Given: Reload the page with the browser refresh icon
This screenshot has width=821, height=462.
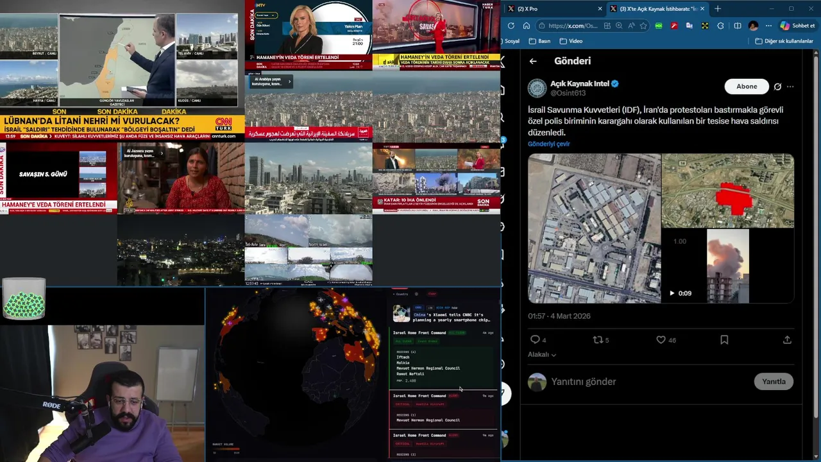Looking at the screenshot, I should coord(511,26).
